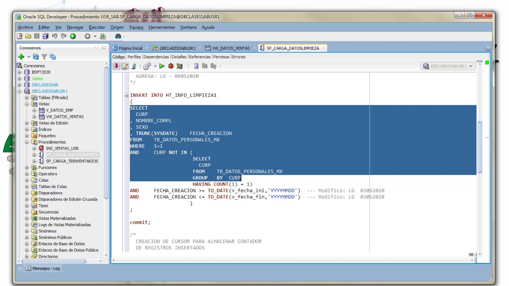509x286 pixels.
Task: Click the binoculars Find DB Object icon
Action: [118, 36]
